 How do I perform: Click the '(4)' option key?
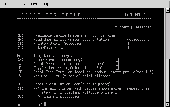[20, 64]
